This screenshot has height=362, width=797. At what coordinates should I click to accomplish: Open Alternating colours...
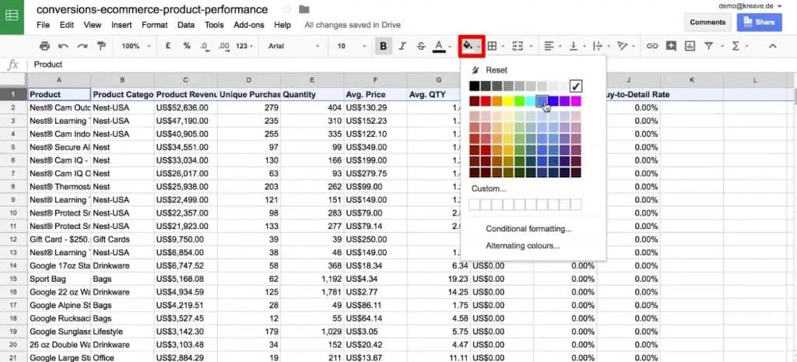(x=523, y=246)
